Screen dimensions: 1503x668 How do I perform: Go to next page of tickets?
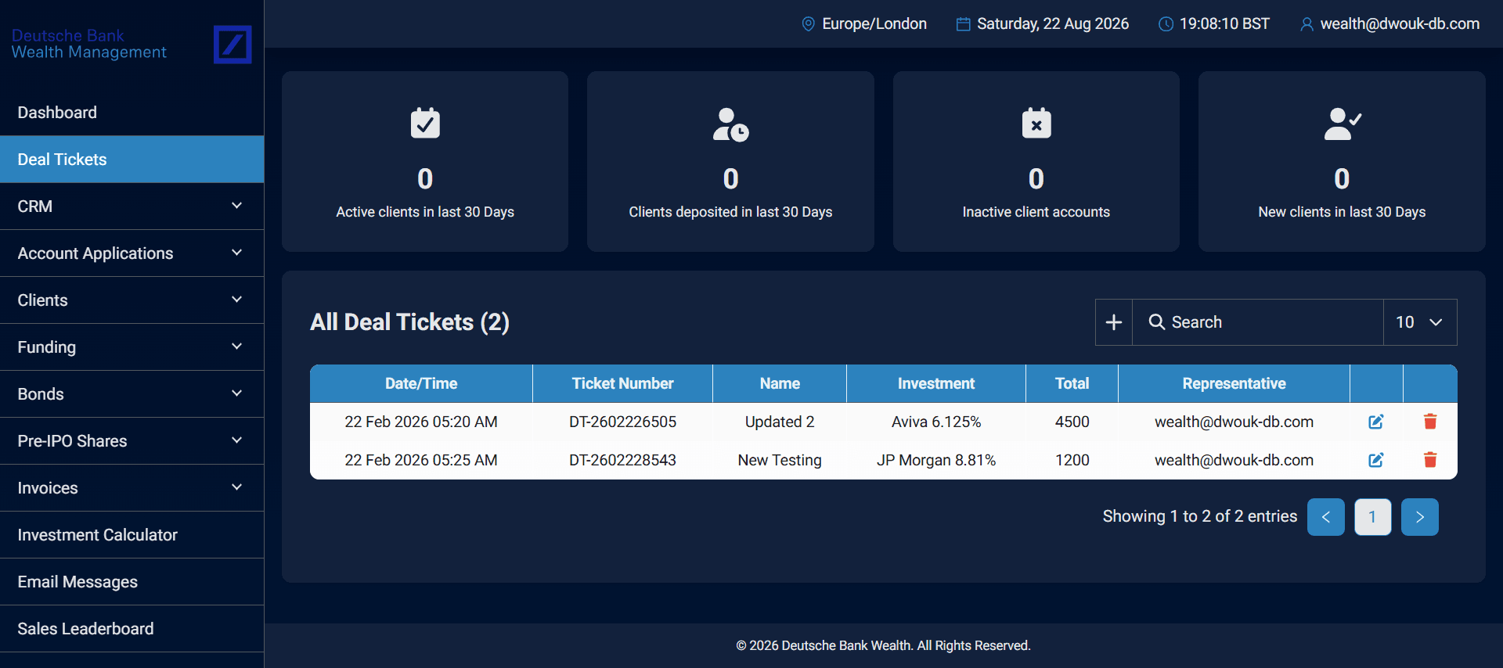1420,517
